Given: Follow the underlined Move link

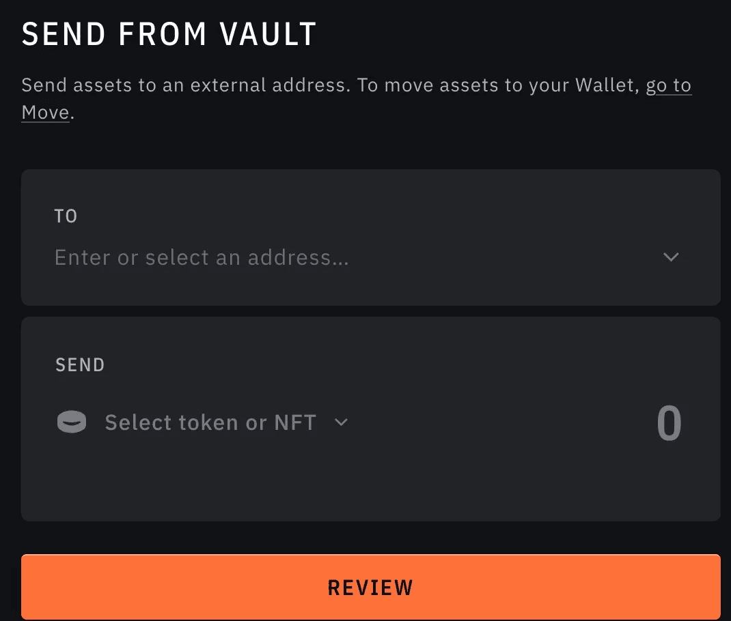Looking at the screenshot, I should coord(45,113).
